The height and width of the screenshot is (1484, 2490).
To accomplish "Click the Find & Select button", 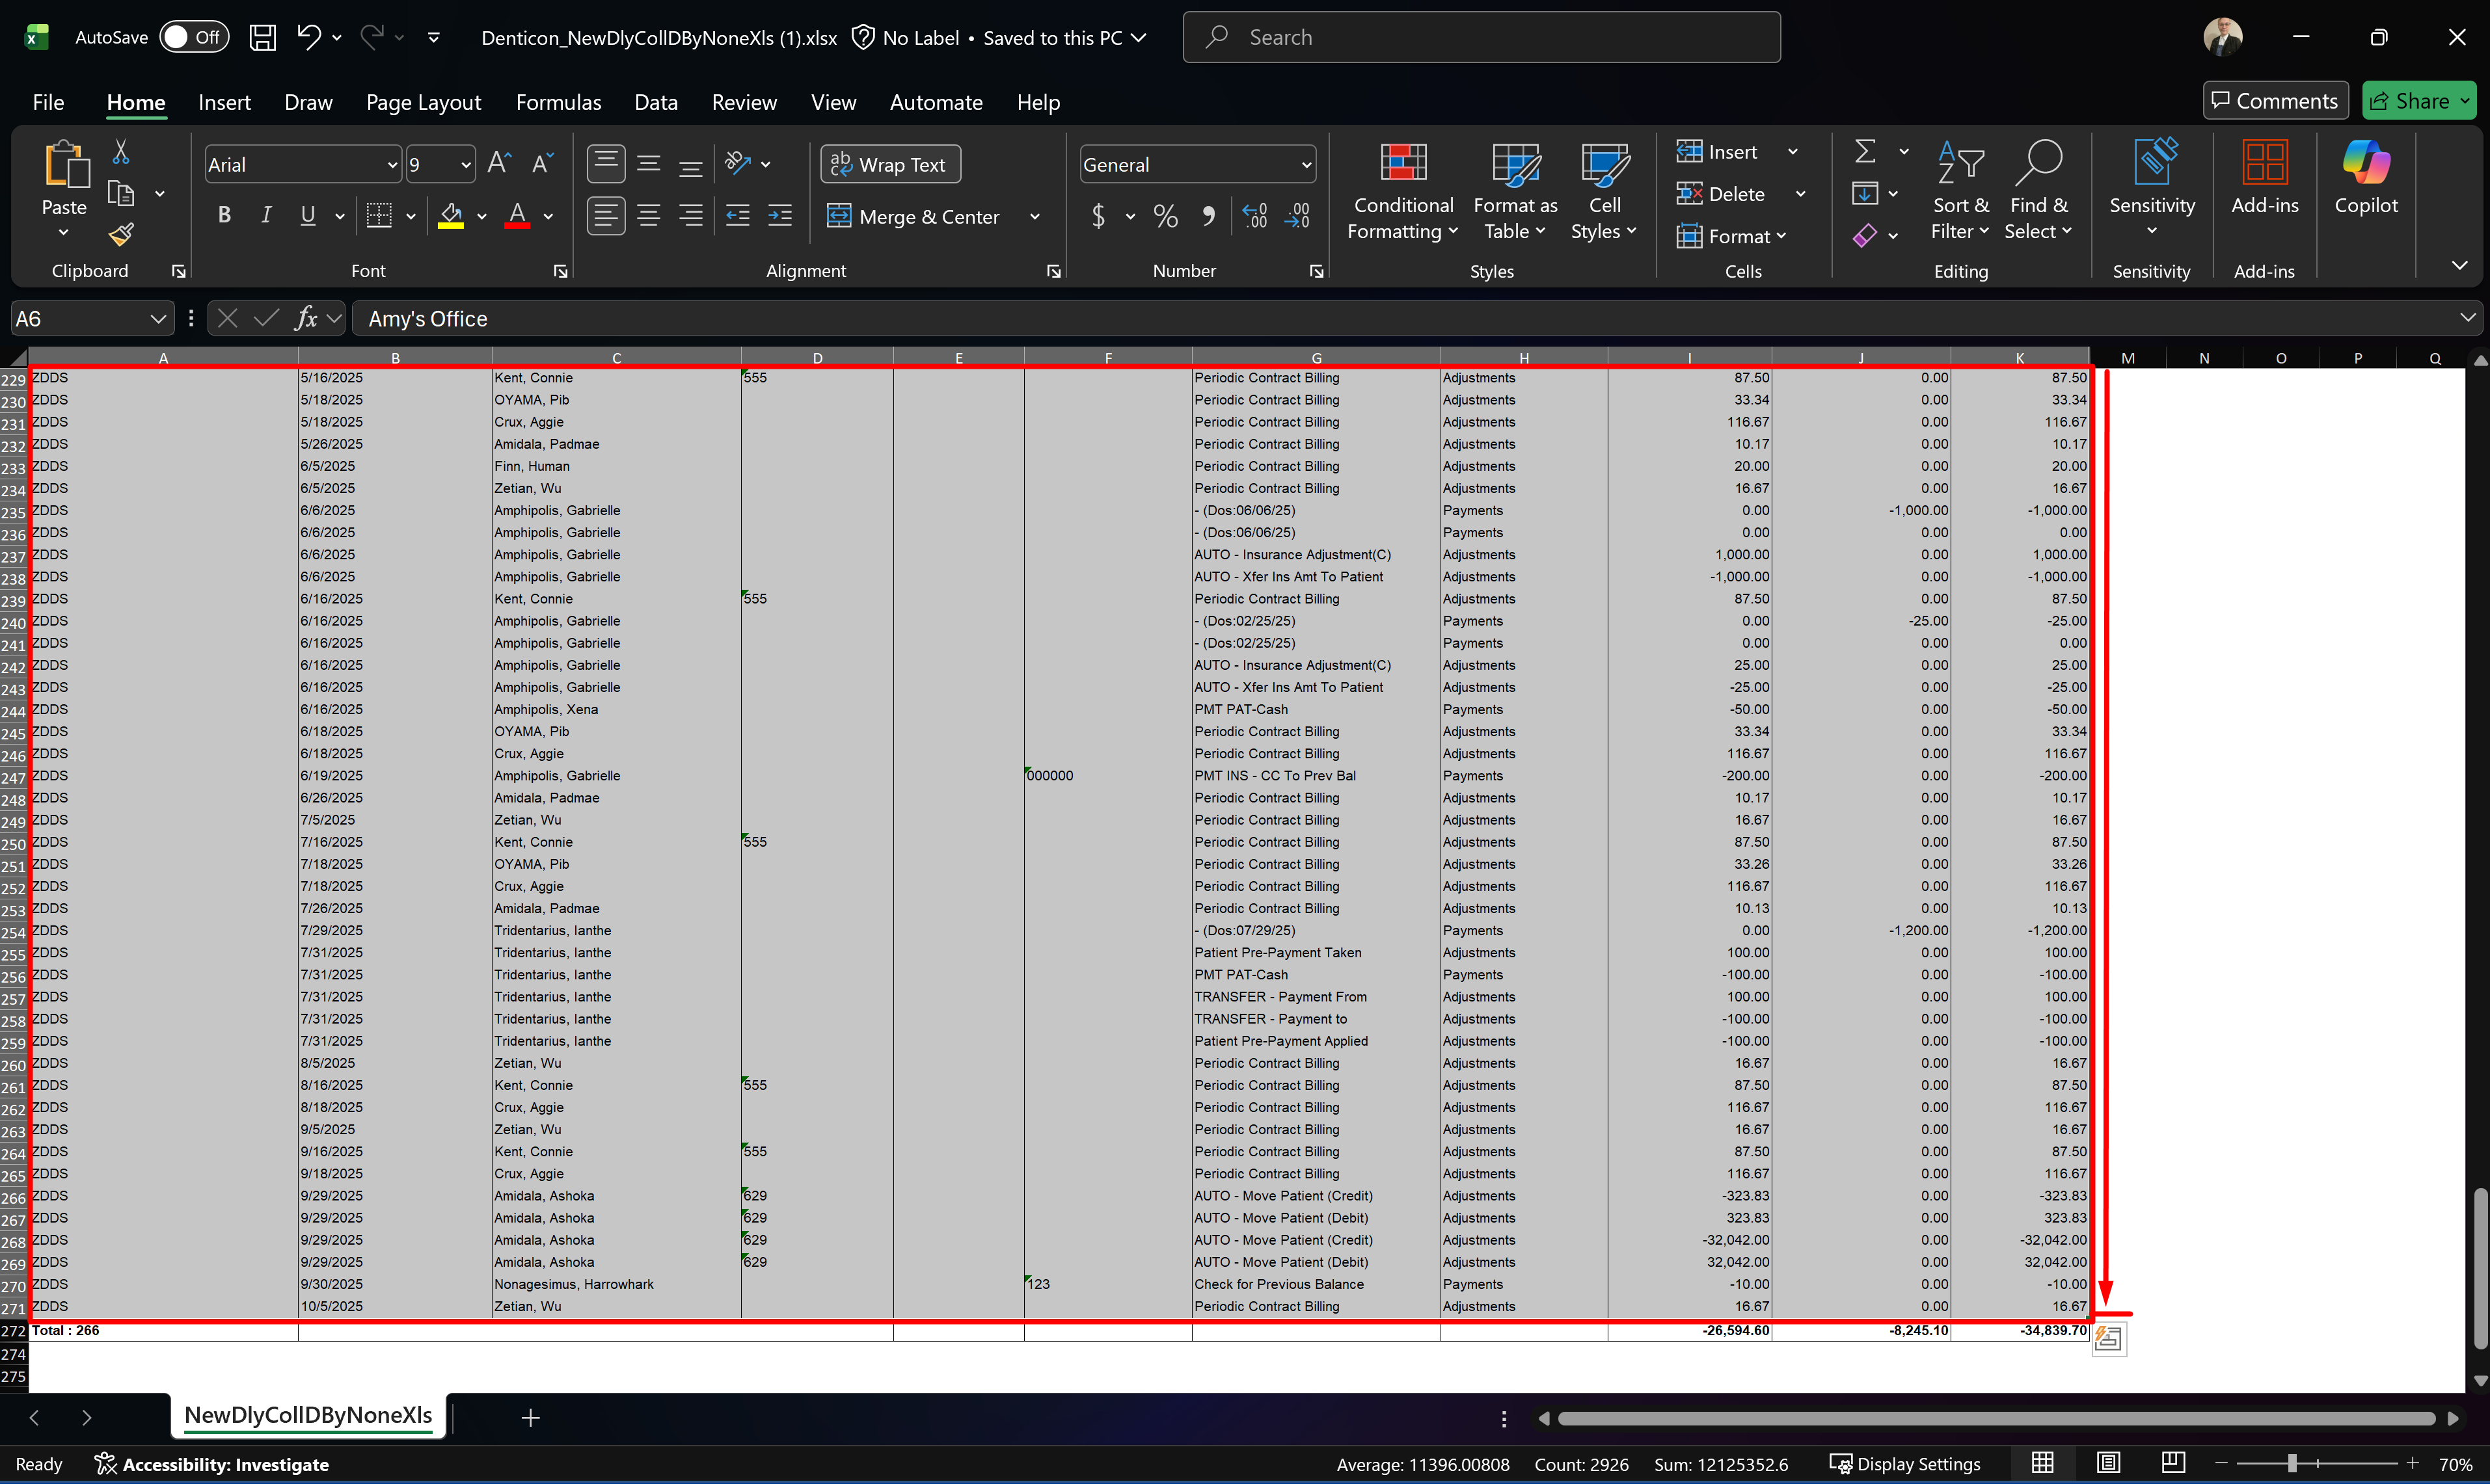I will click(x=2038, y=191).
